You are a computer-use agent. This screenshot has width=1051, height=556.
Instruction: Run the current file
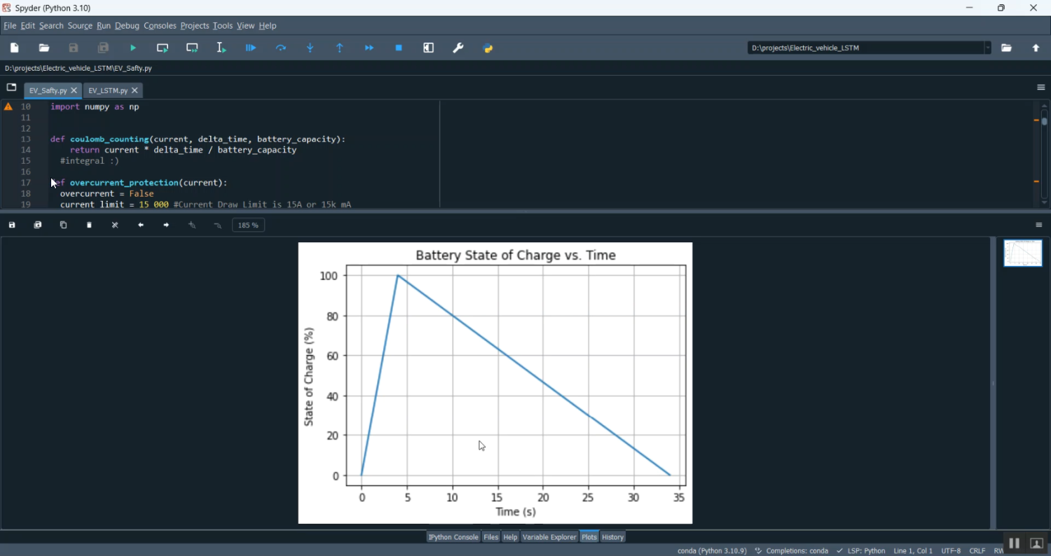[132, 48]
